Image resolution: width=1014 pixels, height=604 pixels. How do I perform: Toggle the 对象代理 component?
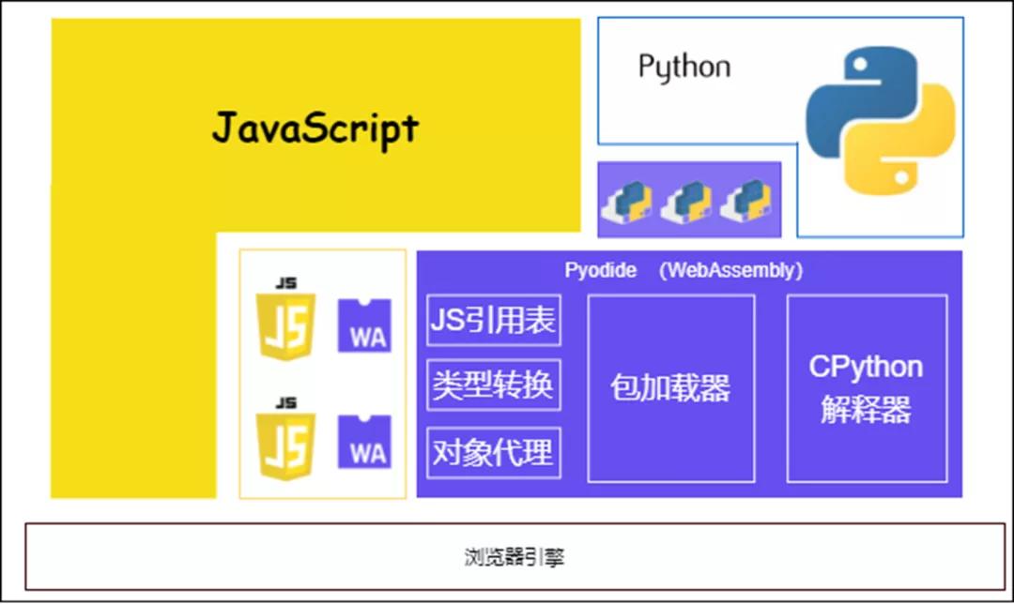(493, 452)
